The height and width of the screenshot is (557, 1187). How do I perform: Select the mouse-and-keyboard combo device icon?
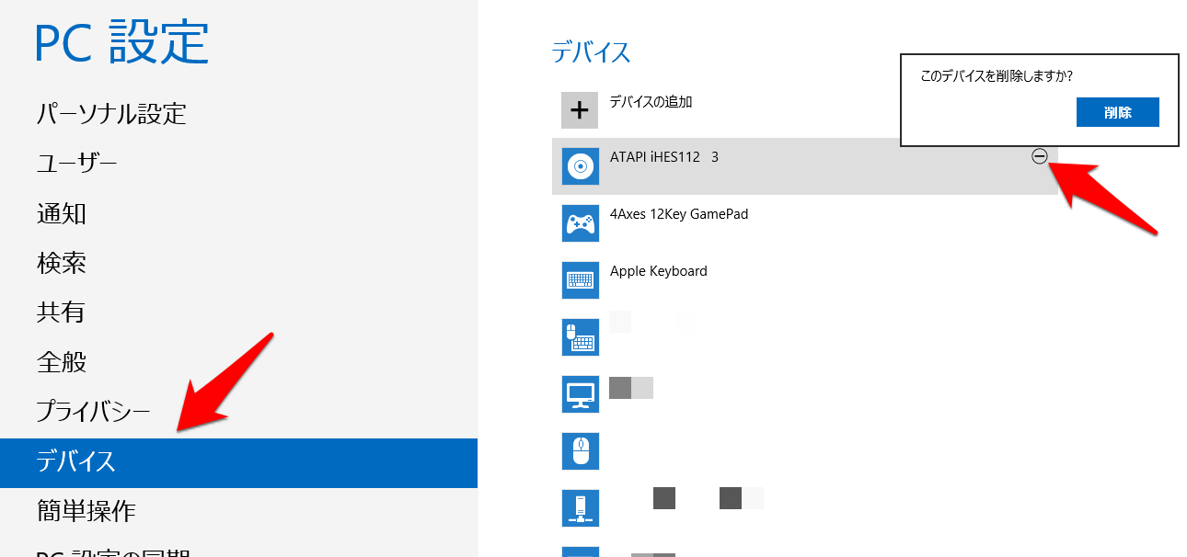click(x=580, y=337)
